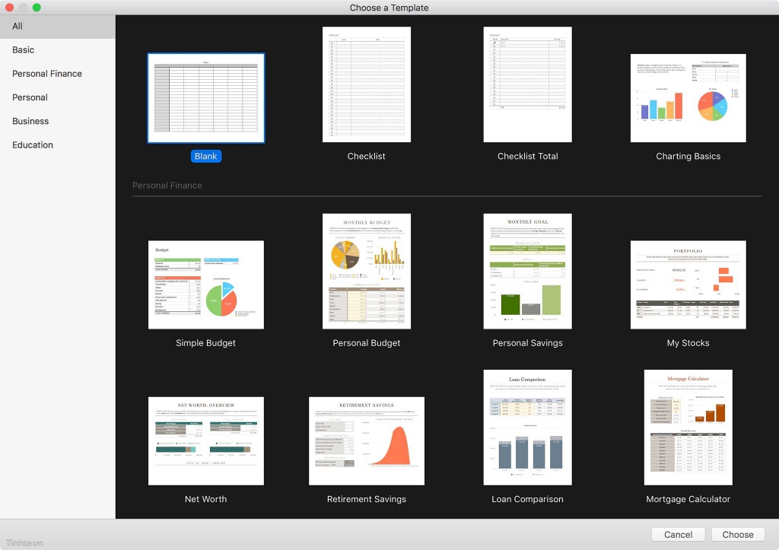This screenshot has height=550, width=779.
Task: Close the template chooser with the red button
Action: coord(9,8)
